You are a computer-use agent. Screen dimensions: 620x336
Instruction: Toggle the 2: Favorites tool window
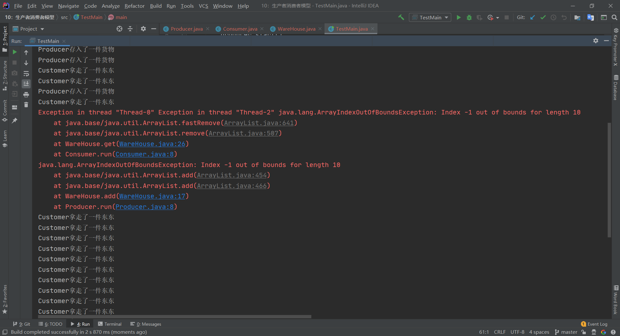click(x=5, y=299)
